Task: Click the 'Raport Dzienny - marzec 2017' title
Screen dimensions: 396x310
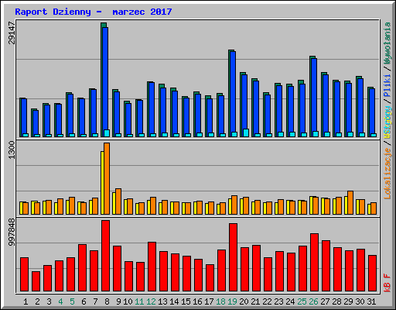Action: 94,12
